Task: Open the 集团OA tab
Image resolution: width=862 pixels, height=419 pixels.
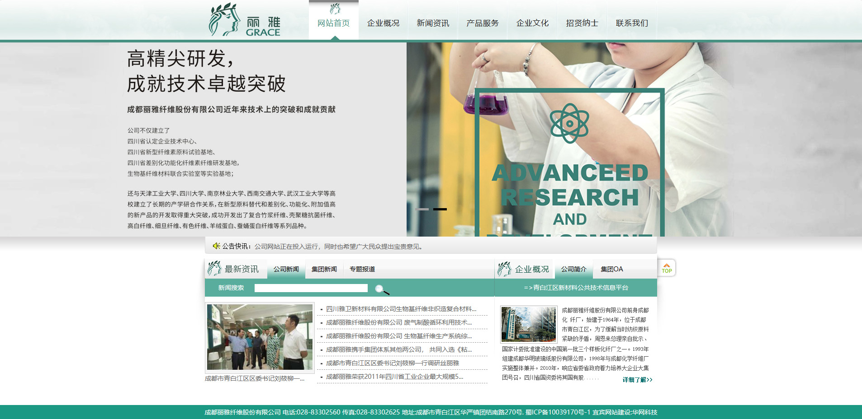Action: [x=611, y=269]
